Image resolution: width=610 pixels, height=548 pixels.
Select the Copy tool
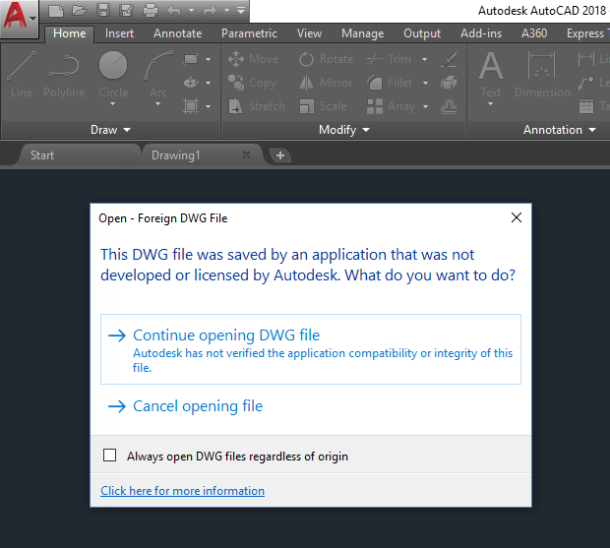click(253, 83)
